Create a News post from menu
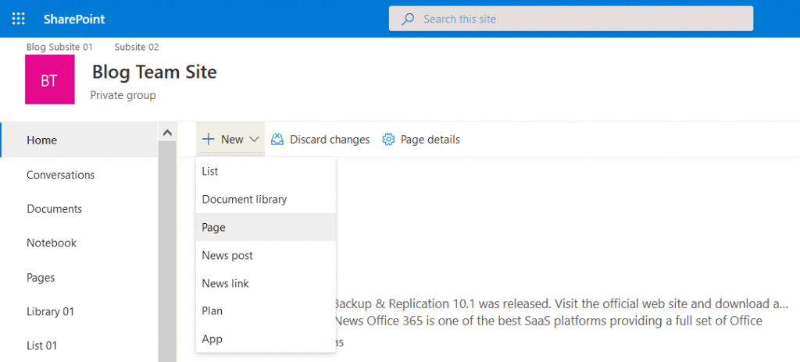This screenshot has height=362, width=800. tap(227, 255)
